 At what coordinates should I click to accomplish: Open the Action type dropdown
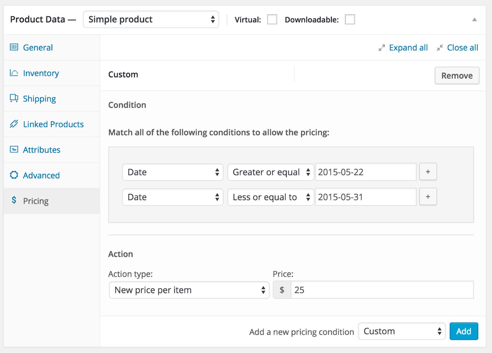pyautogui.click(x=189, y=290)
